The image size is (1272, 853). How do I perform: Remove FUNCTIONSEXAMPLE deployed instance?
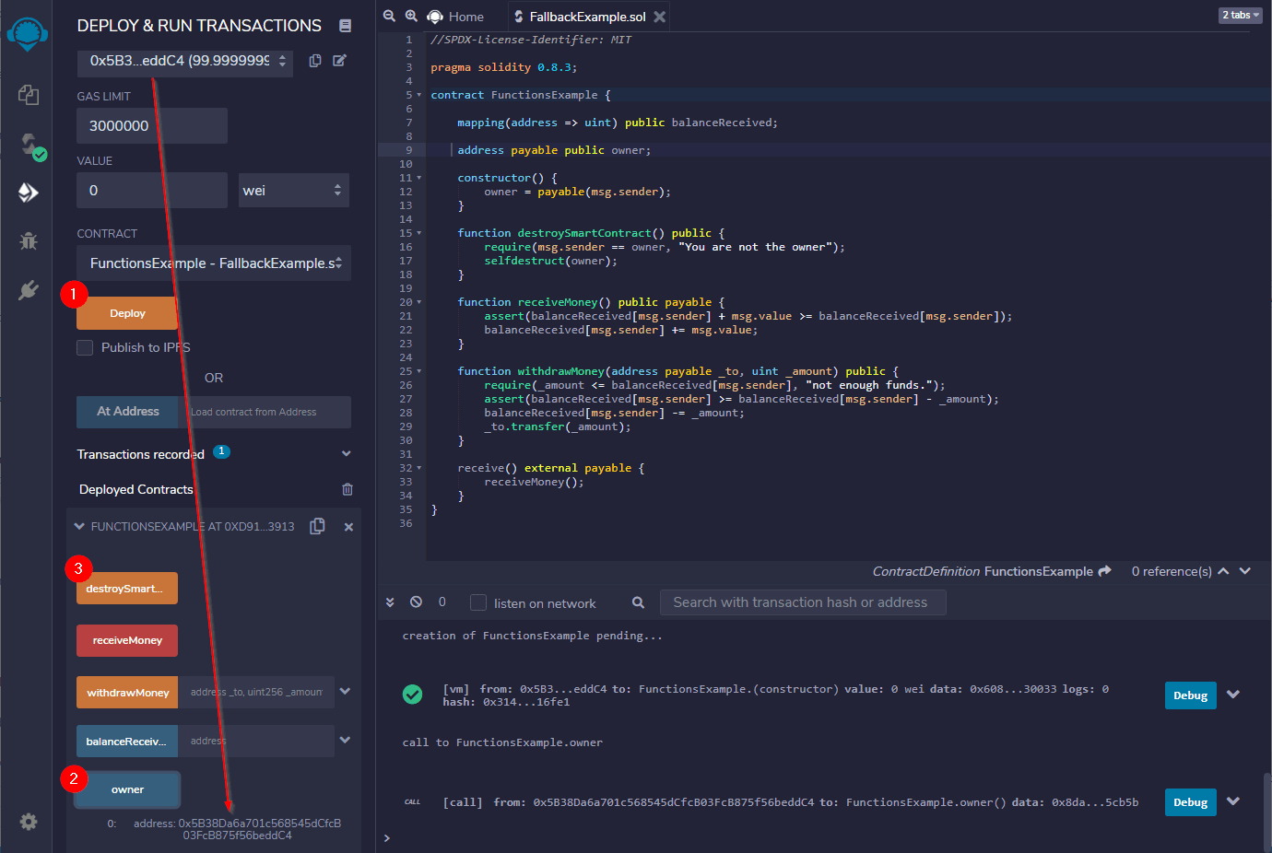pyautogui.click(x=348, y=527)
